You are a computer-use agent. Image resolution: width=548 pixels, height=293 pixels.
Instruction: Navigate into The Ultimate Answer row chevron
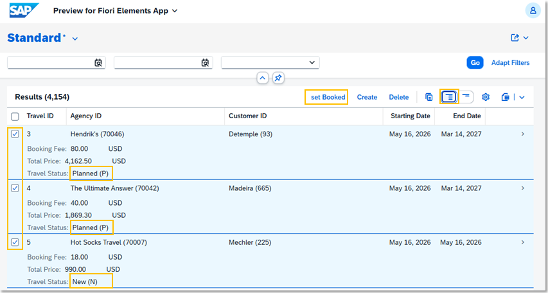(x=523, y=188)
